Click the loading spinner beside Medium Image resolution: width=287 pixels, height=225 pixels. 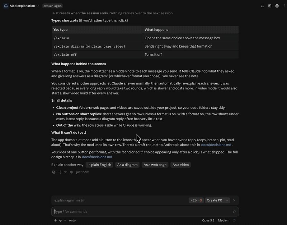pos(234,220)
